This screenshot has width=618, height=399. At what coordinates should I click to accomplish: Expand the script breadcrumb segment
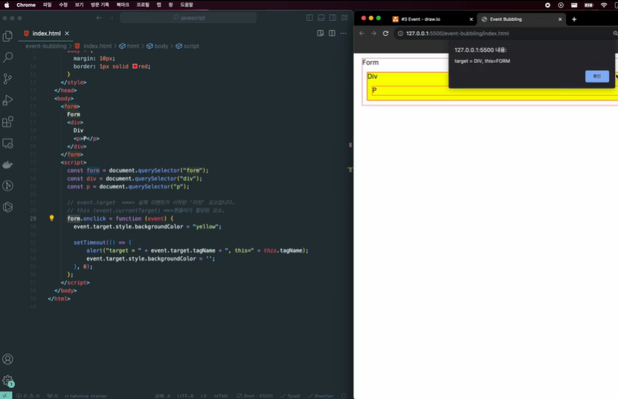point(187,46)
